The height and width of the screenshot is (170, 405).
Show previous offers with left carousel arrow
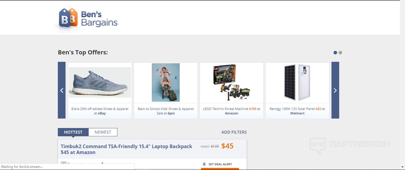coord(62,90)
